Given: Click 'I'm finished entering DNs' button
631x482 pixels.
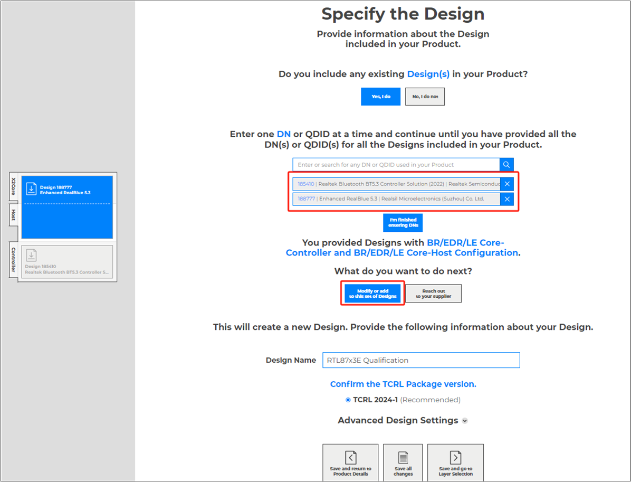Looking at the screenshot, I should click(x=403, y=223).
